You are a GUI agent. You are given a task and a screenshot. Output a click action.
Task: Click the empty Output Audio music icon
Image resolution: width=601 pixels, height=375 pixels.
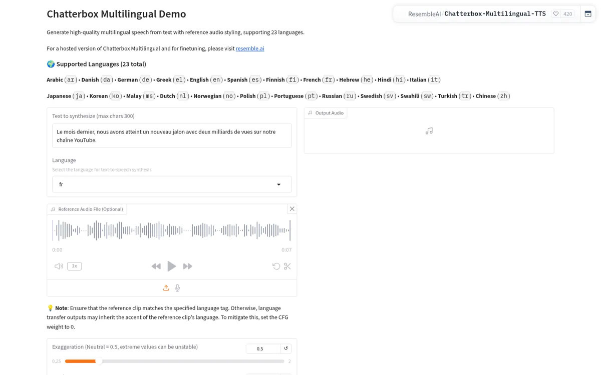pyautogui.click(x=429, y=131)
